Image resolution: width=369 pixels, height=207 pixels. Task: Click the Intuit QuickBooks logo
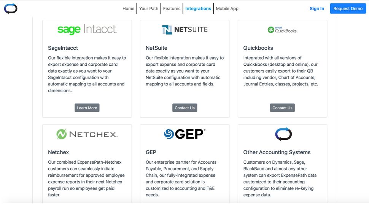point(282,30)
